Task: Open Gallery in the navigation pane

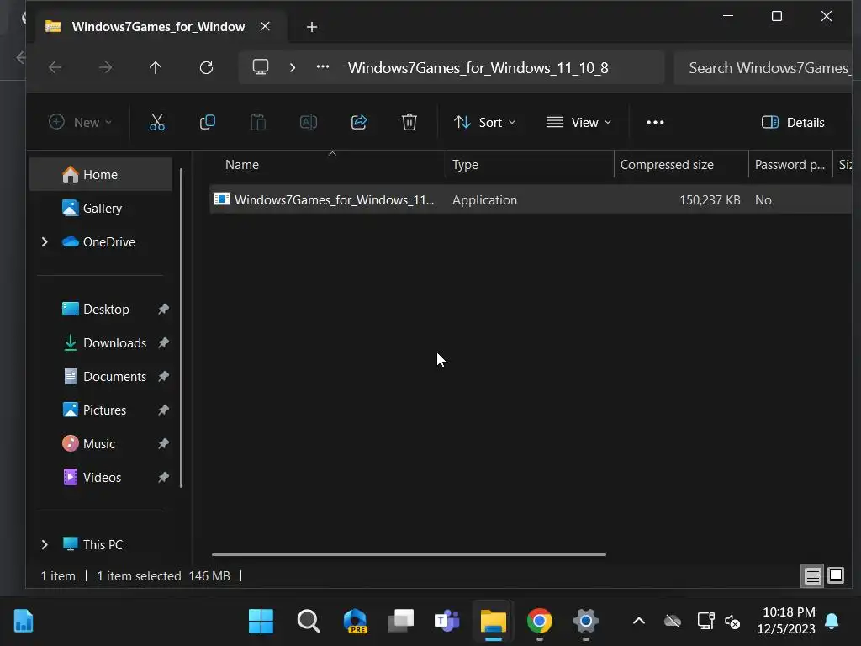Action: 102,209
